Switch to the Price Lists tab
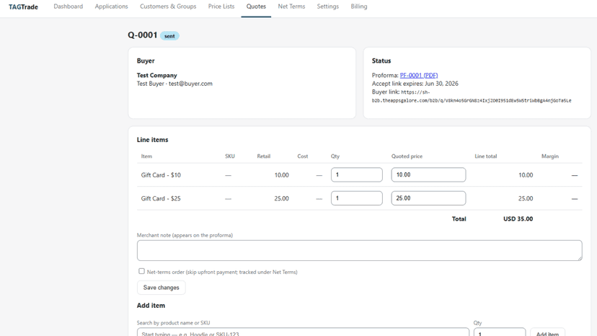Viewport: 597px width, 336px height. [221, 6]
